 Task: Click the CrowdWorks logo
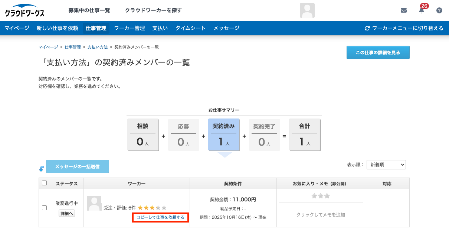click(24, 10)
